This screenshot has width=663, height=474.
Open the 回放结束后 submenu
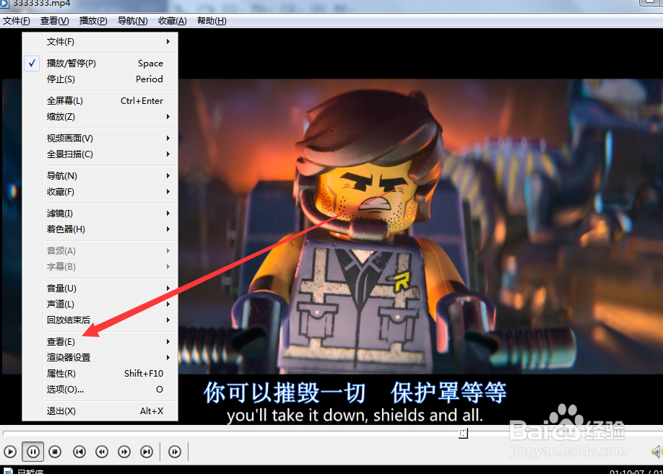(100, 320)
